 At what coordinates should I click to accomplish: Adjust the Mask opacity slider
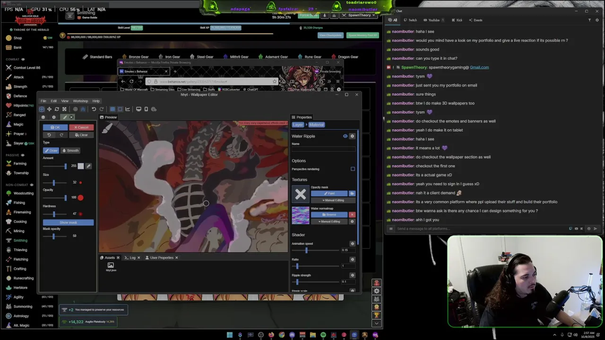click(55, 236)
